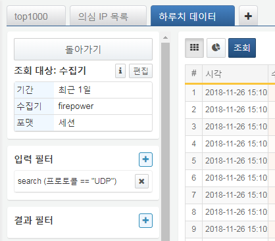Select row 7 timestamp cell
The height and width of the screenshot is (241, 275).
[x=235, y=195]
